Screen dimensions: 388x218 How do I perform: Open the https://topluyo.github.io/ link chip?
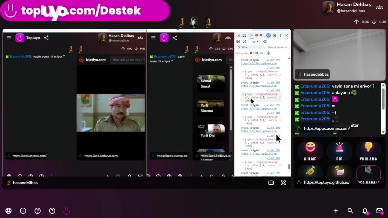tap(323, 182)
